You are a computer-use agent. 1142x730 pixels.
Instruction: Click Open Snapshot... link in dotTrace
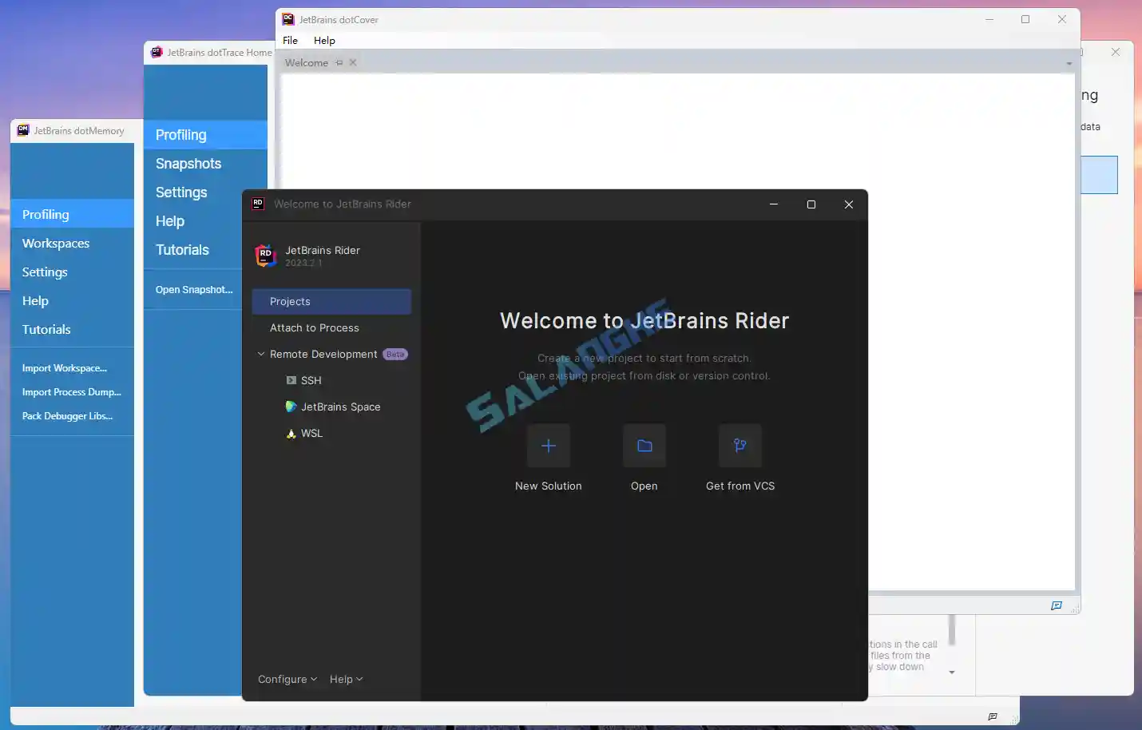tap(194, 290)
